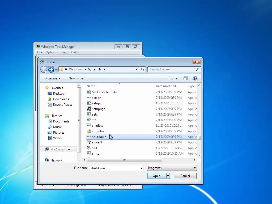Select Desktop in Favorites
Screen dimensions: 272x204
[x=59, y=93]
